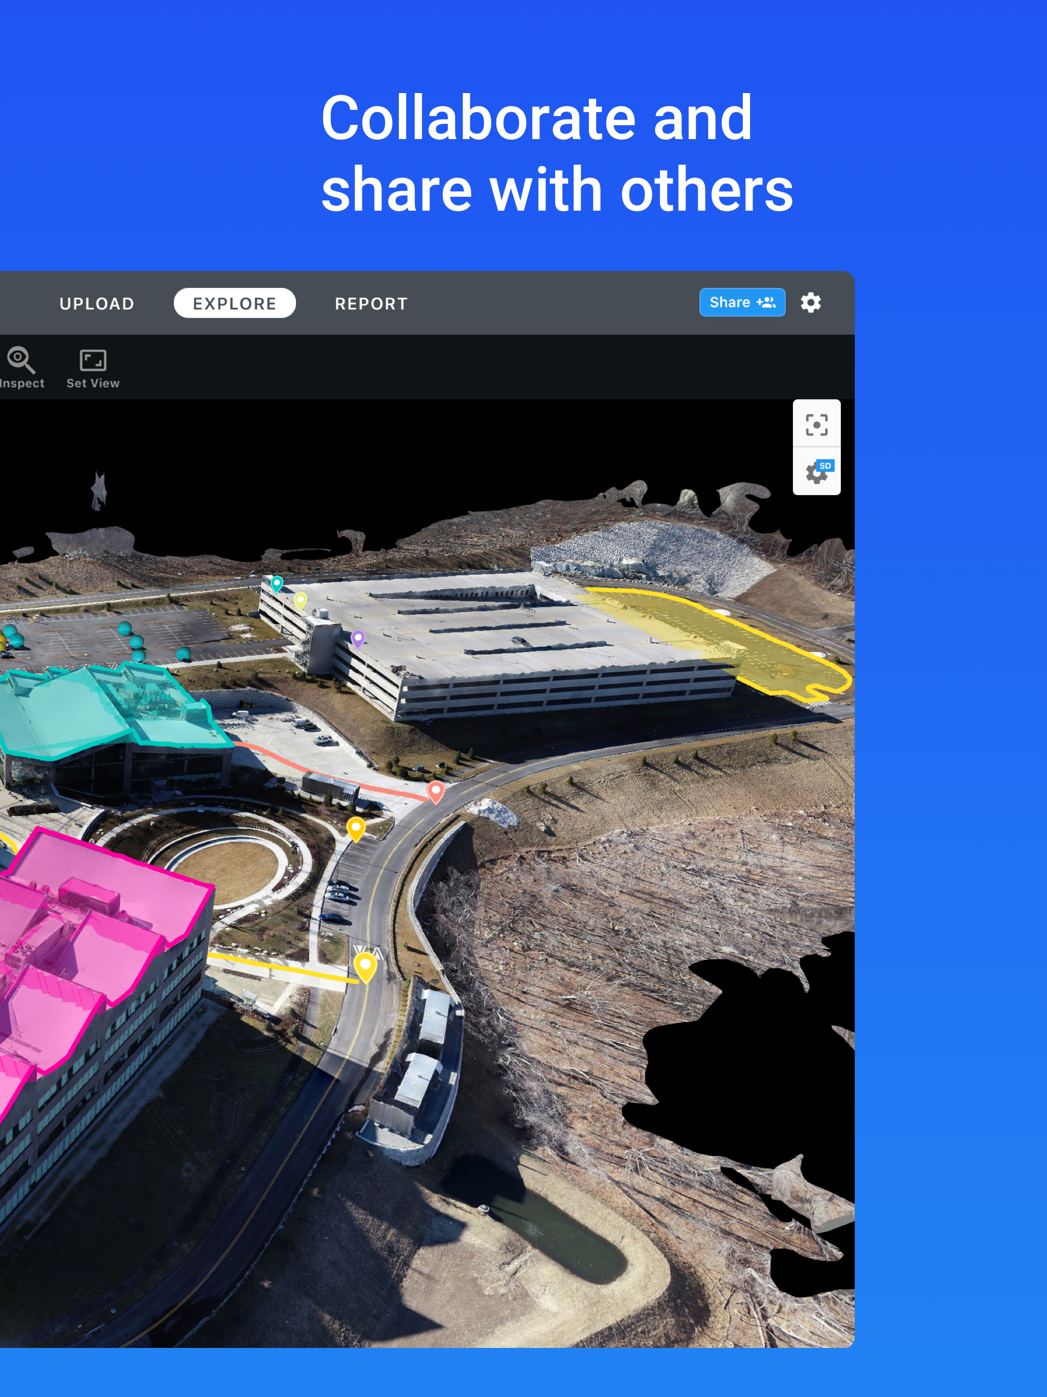Click the orange pin near the parking spots
This screenshot has height=1397, width=1047.
(356, 827)
